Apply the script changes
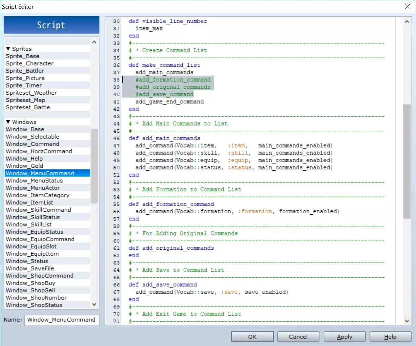 [344, 337]
